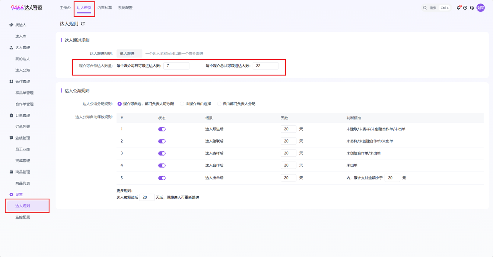This screenshot has width=493, height=257.
Task: Click the 达人公海规则 section heading
Action: [77, 91]
